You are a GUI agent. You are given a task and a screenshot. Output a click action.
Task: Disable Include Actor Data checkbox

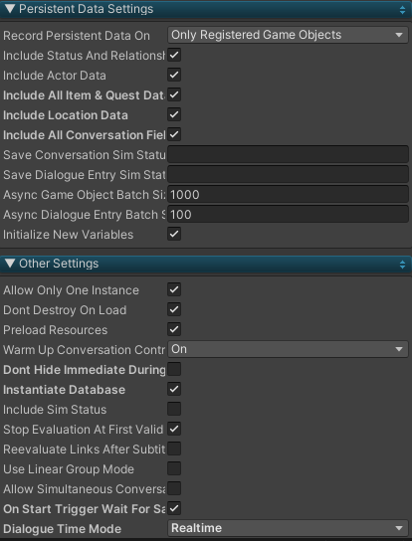174,75
